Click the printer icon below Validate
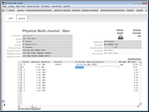The width and height of the screenshot is (149, 112). point(120,37)
